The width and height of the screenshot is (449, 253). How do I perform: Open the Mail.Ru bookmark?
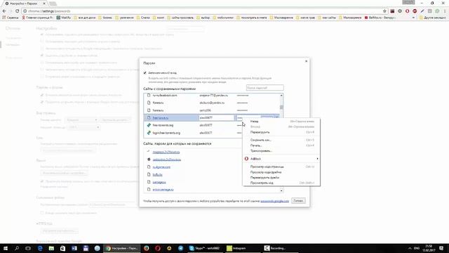coord(64,18)
